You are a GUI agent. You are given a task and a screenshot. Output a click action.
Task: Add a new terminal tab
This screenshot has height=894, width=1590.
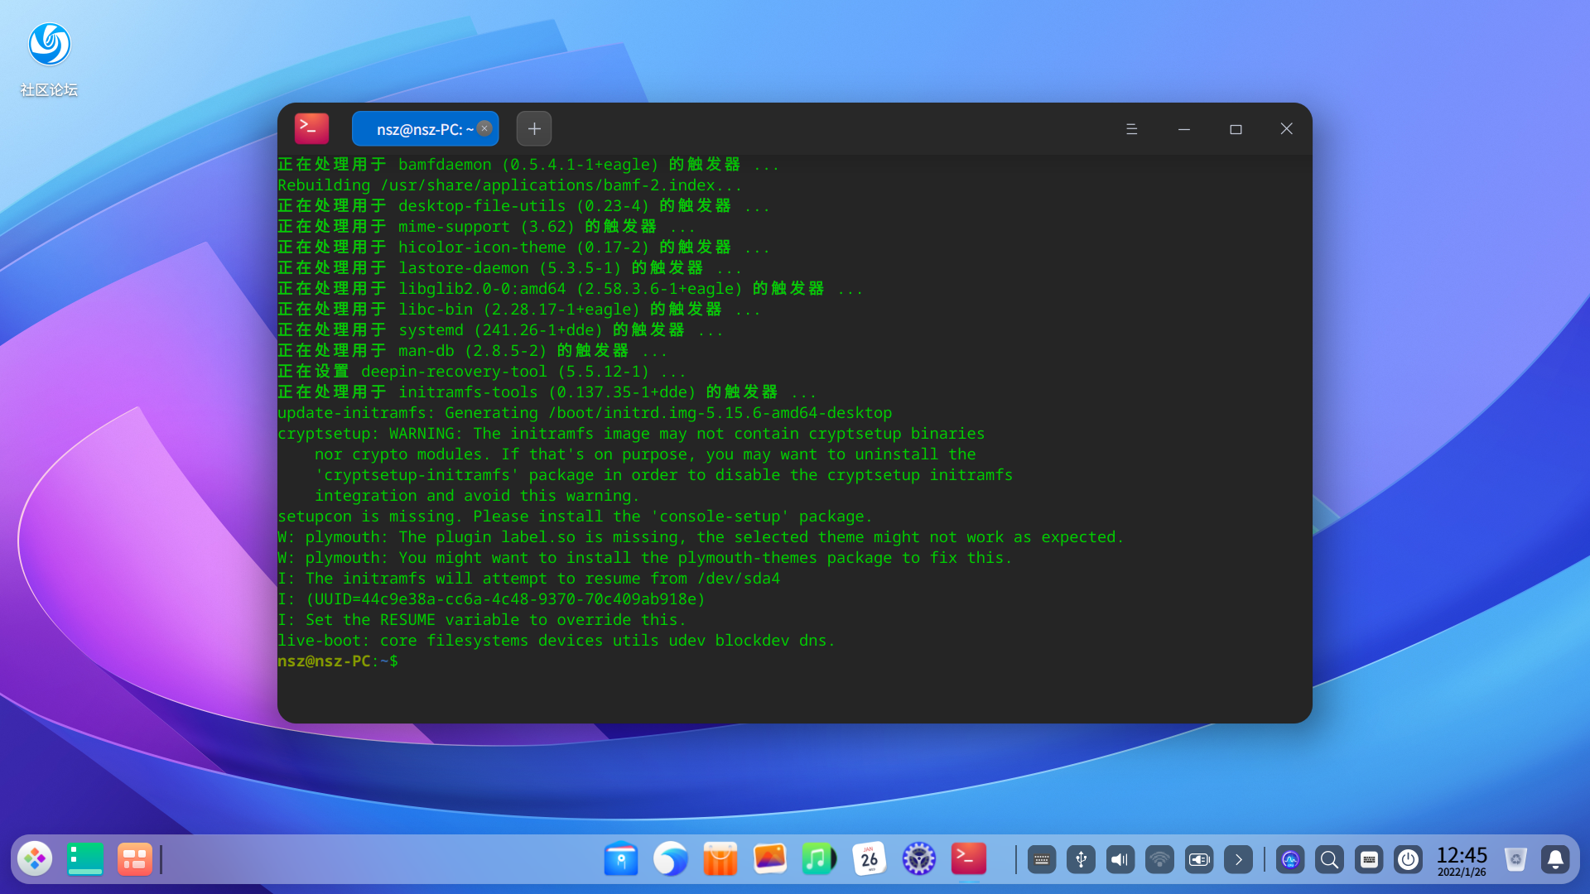(x=534, y=128)
